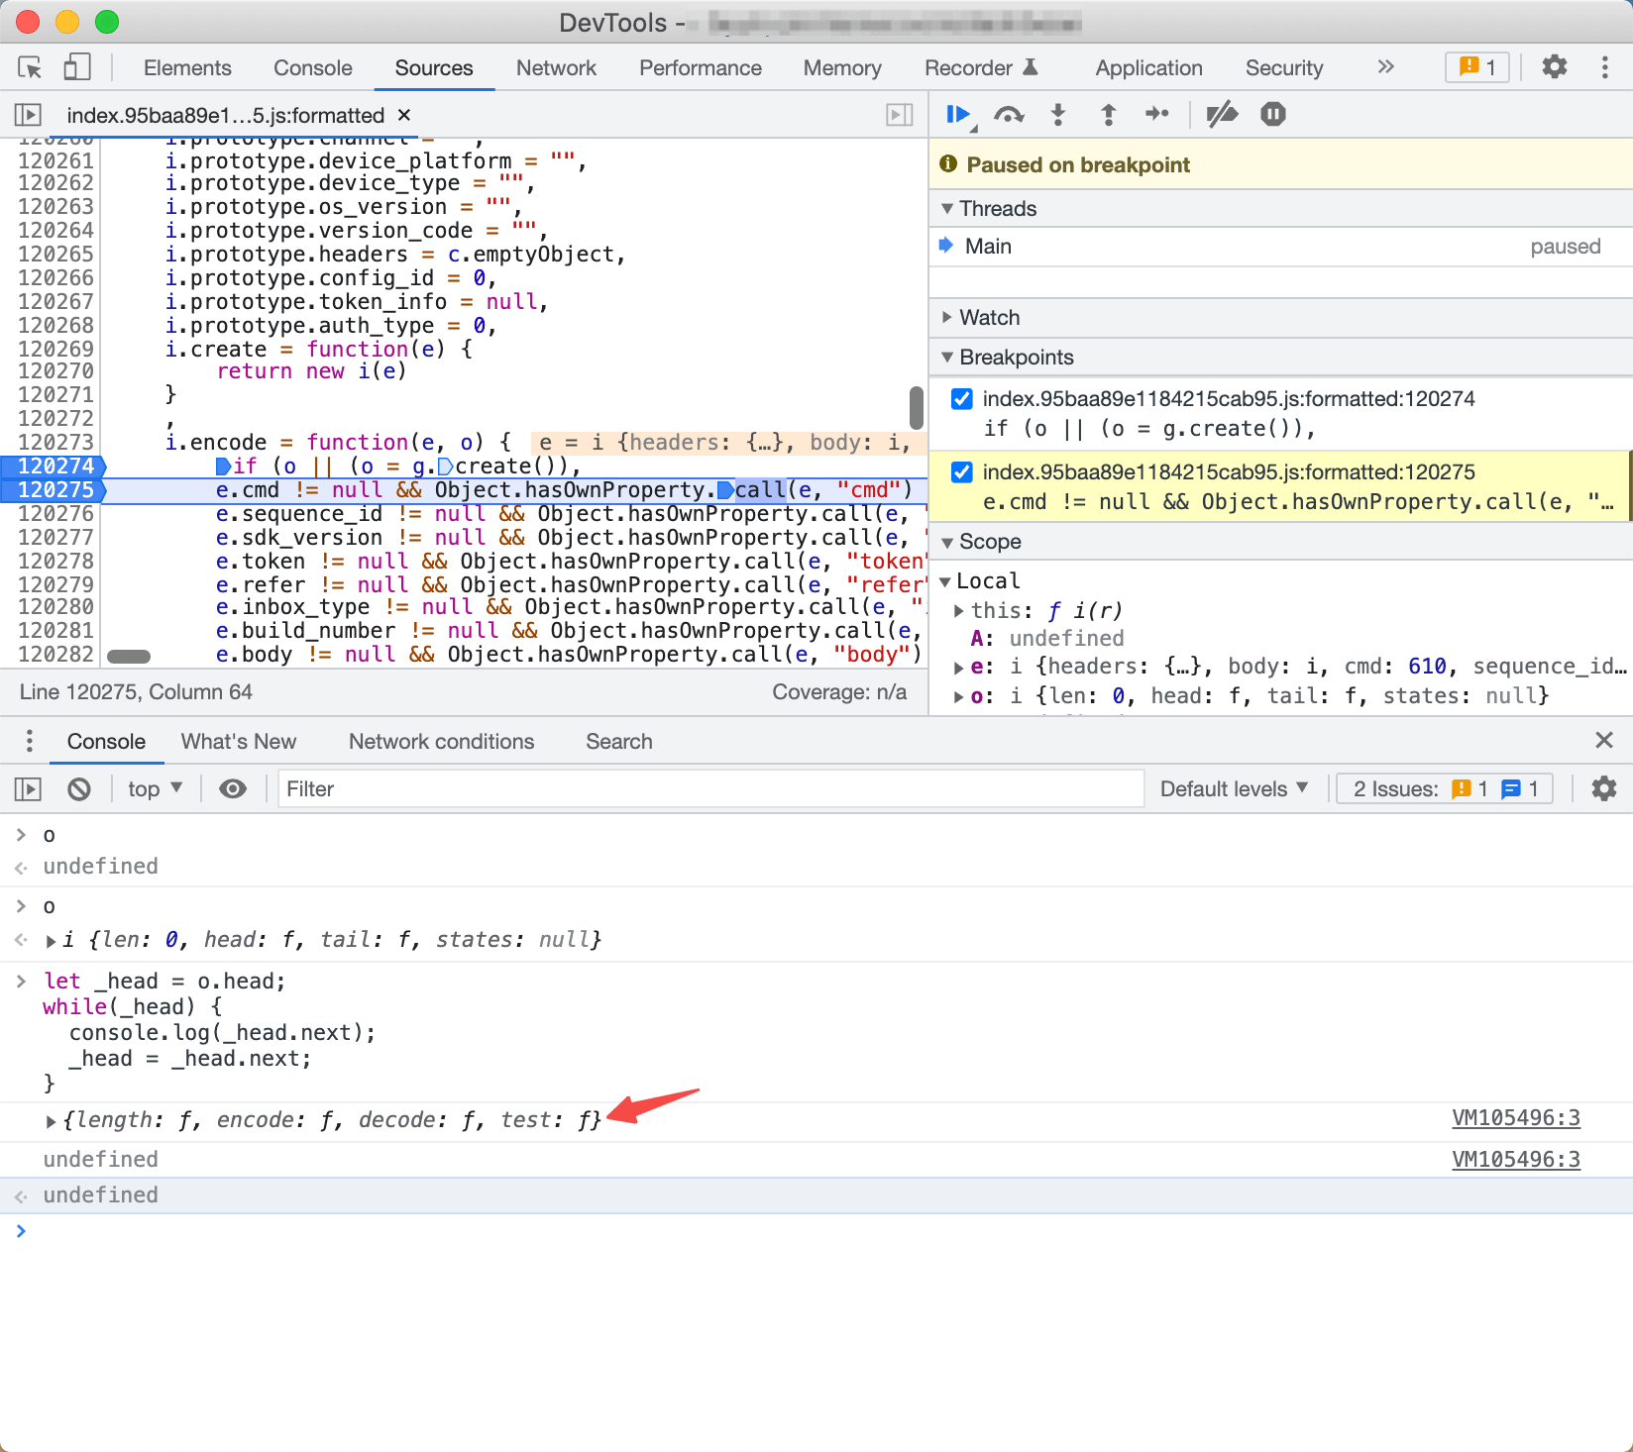Step over the next function call
1633x1452 pixels.
[x=1009, y=114]
